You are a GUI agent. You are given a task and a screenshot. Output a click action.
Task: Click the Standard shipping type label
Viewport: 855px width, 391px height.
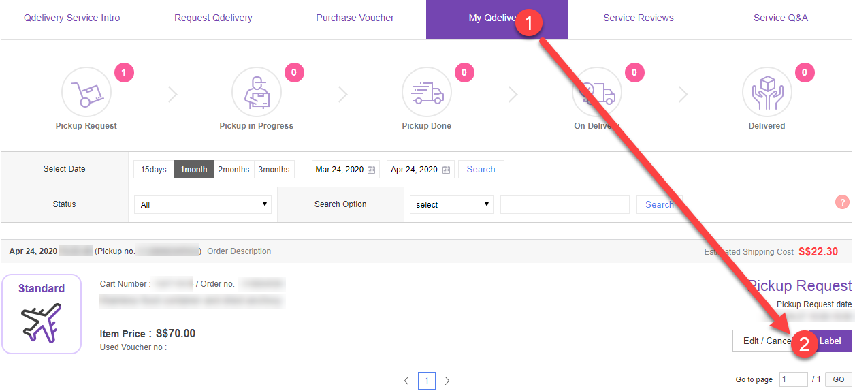[42, 289]
